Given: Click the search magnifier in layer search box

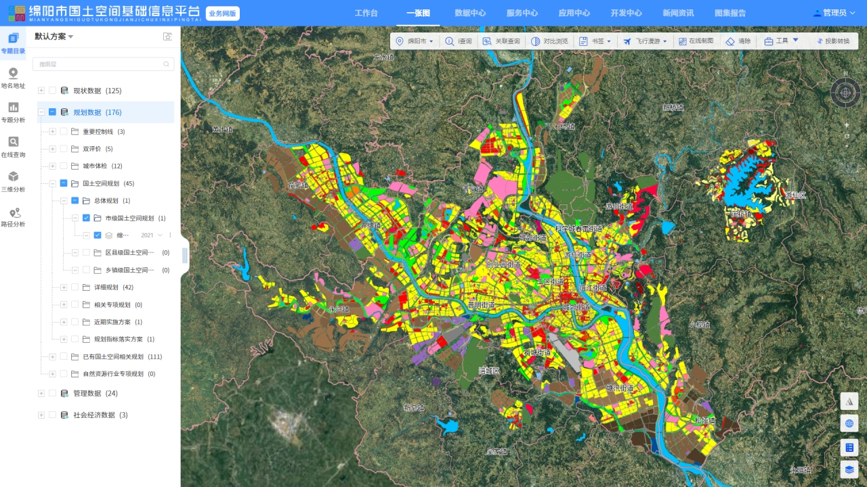Looking at the screenshot, I should pyautogui.click(x=166, y=64).
